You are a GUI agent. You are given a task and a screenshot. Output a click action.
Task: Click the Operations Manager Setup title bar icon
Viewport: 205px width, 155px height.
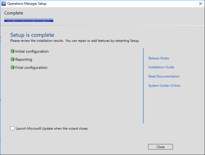tap(4, 4)
